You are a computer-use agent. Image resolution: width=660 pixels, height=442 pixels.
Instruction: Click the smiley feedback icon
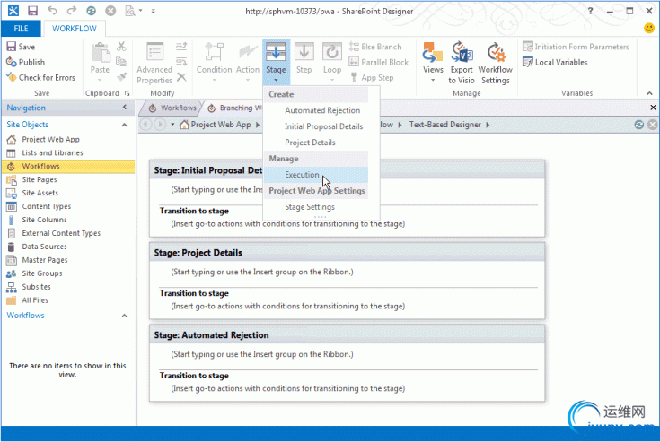[649, 28]
